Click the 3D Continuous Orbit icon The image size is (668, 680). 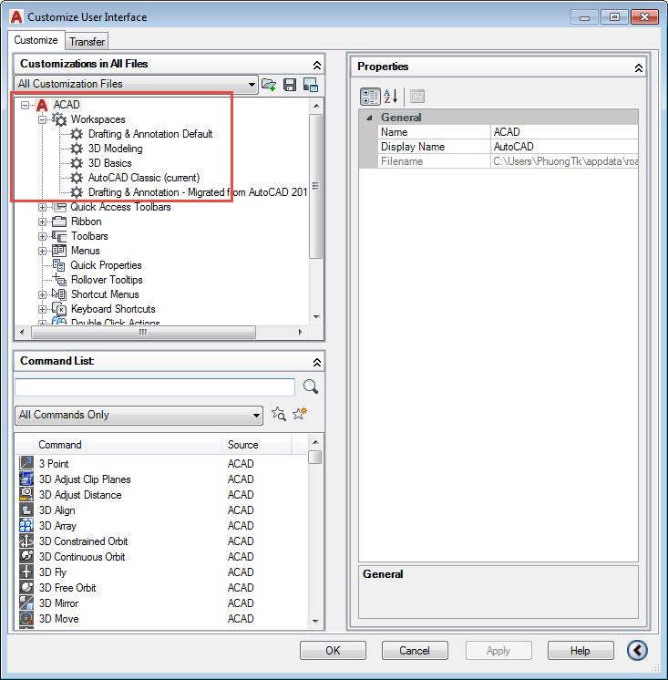(x=26, y=556)
